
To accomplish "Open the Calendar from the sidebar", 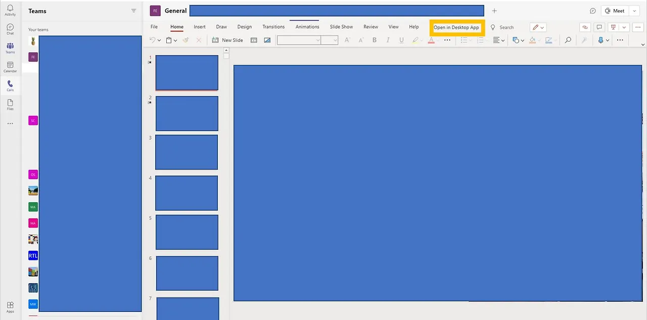I will (x=10, y=67).
